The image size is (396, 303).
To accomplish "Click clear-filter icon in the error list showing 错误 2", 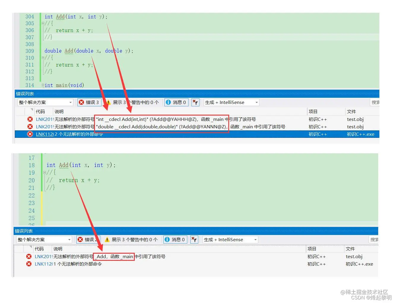I will (x=194, y=239).
